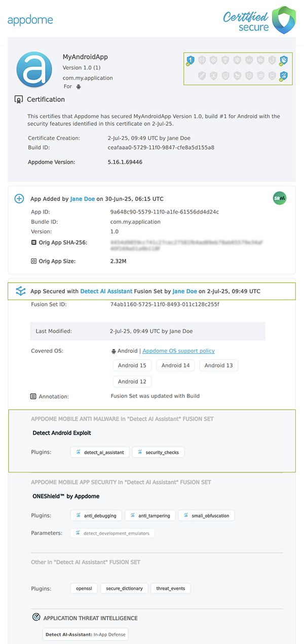This screenshot has height=644, width=304.
Task: Click the detect_ai_assistant plugin tag
Action: click(100, 452)
